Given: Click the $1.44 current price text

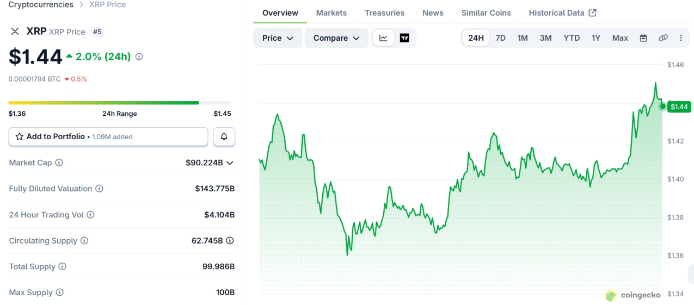Looking at the screenshot, I should point(35,57).
